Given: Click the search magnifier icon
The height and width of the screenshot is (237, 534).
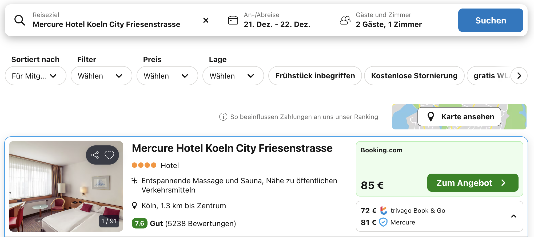Looking at the screenshot, I should coord(20,20).
